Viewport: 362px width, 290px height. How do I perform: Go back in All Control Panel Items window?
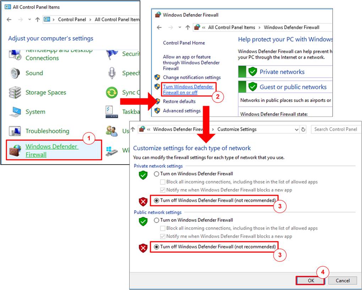(9, 19)
